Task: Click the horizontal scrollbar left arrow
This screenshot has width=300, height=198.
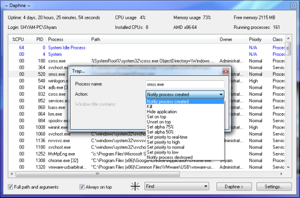Action: 12,174
